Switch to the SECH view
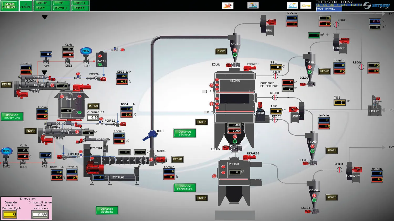Viewport: 394px width, 221px height. click(80, 3)
